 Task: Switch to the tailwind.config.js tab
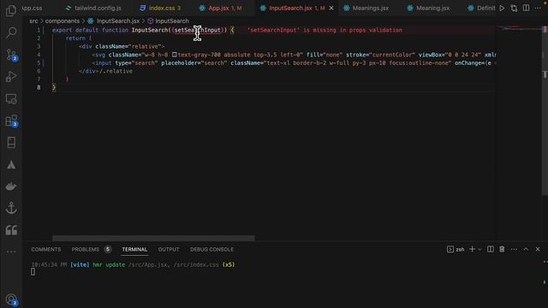(93, 8)
